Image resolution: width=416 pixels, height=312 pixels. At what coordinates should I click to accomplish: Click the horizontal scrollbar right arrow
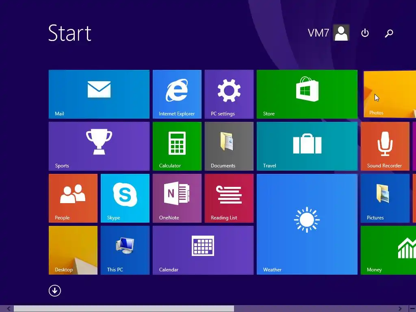[400, 309]
